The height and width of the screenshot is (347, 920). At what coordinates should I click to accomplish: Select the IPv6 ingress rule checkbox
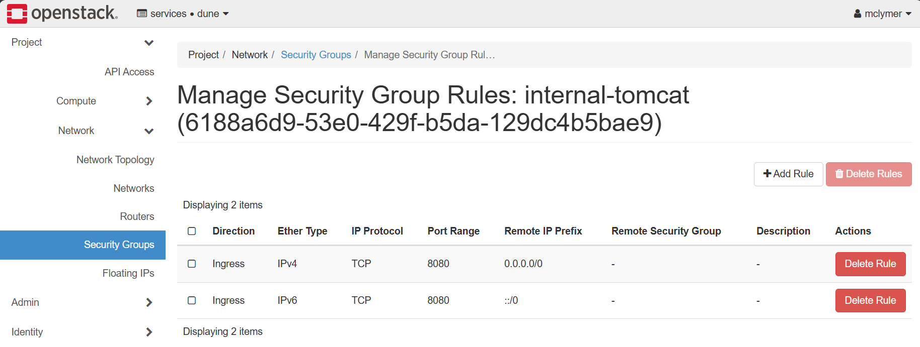tap(192, 300)
